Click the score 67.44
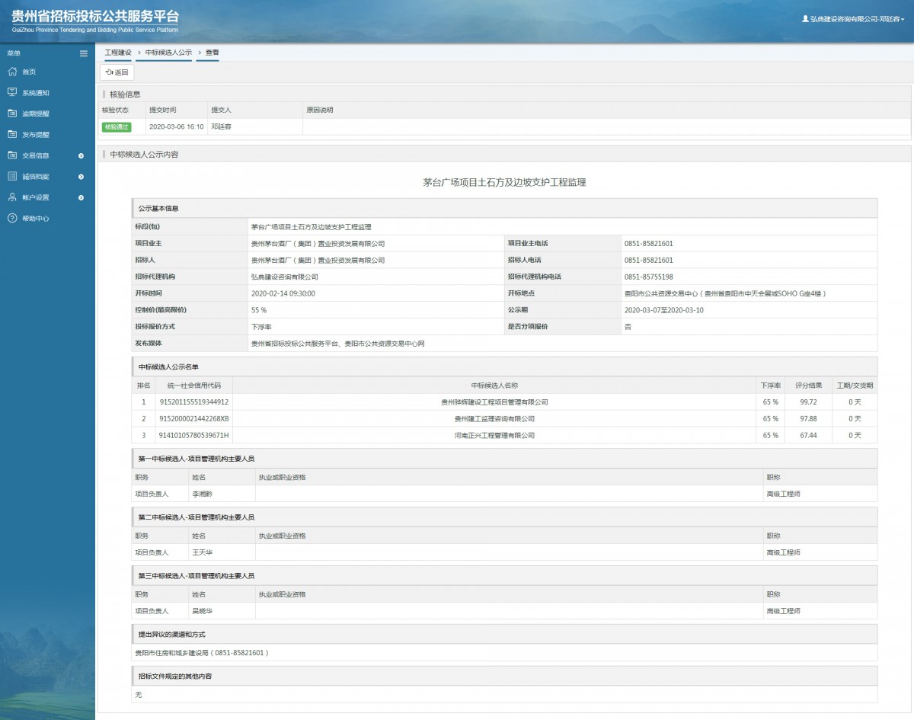 (808, 435)
